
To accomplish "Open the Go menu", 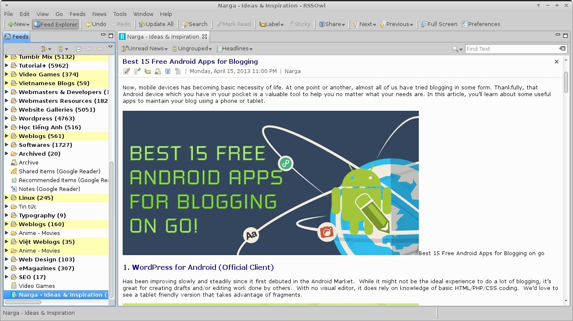I will pyautogui.click(x=59, y=14).
